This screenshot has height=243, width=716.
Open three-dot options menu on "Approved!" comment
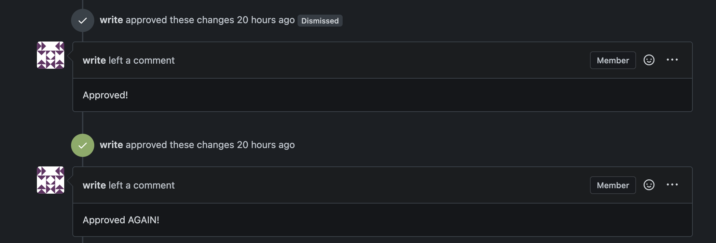click(672, 60)
